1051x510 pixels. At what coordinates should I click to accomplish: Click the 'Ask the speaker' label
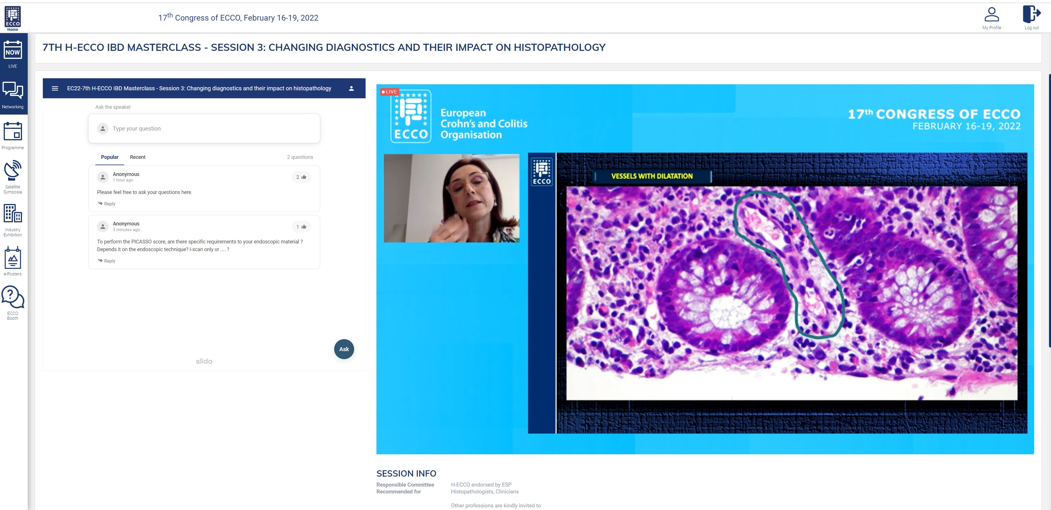[113, 107]
